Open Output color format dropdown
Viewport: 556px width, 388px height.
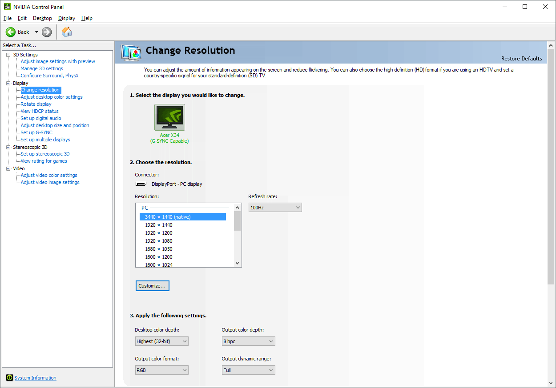[161, 370]
